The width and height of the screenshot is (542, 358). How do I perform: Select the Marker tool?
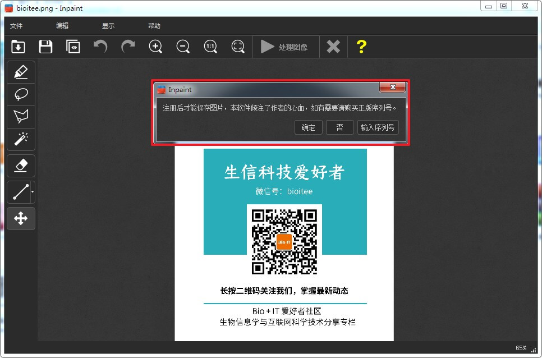[x=21, y=72]
